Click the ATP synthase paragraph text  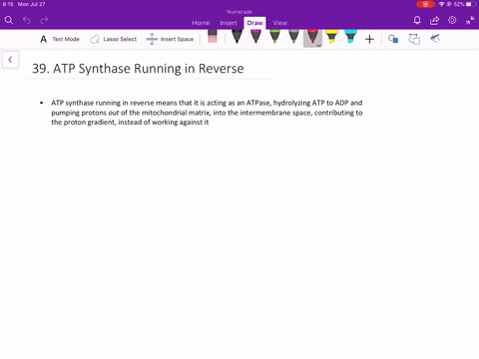click(207, 113)
